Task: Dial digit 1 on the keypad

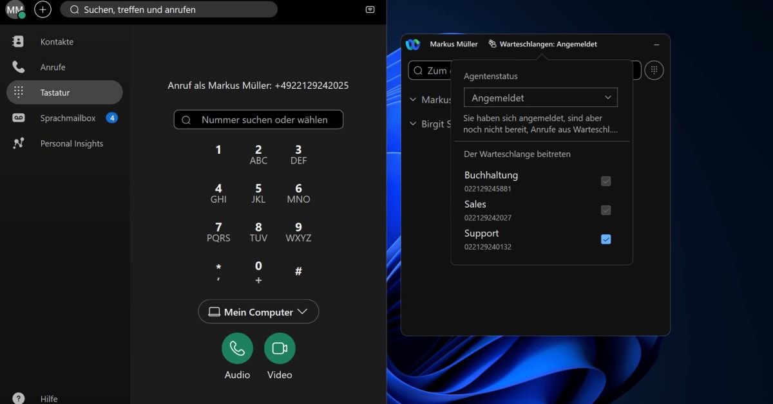Action: click(x=218, y=151)
